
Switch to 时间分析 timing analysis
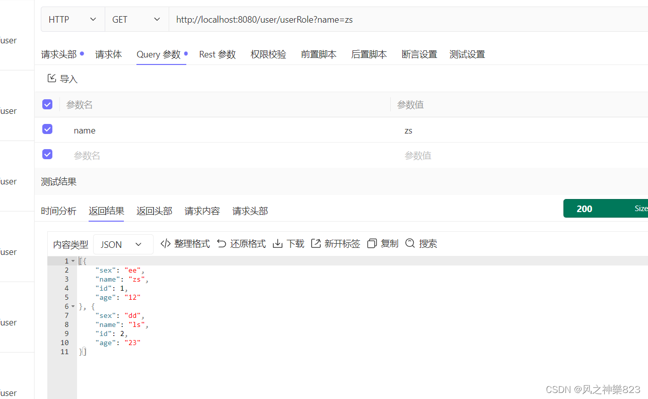[58, 211]
